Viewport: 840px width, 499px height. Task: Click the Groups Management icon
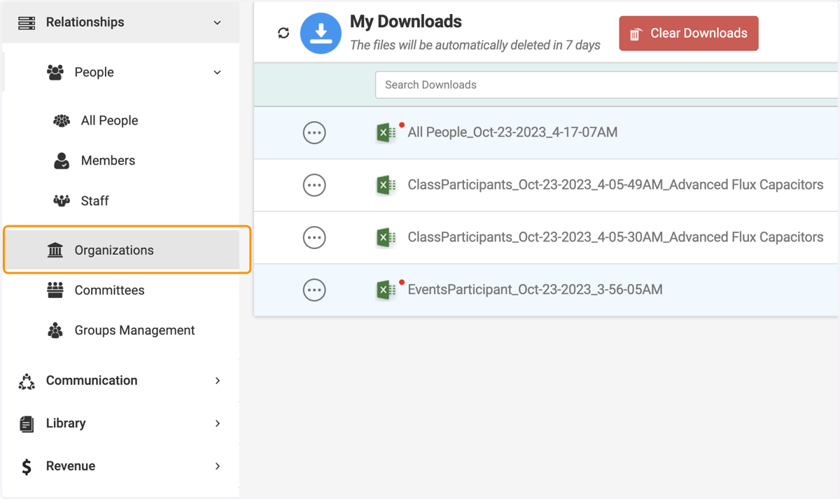[x=55, y=330]
